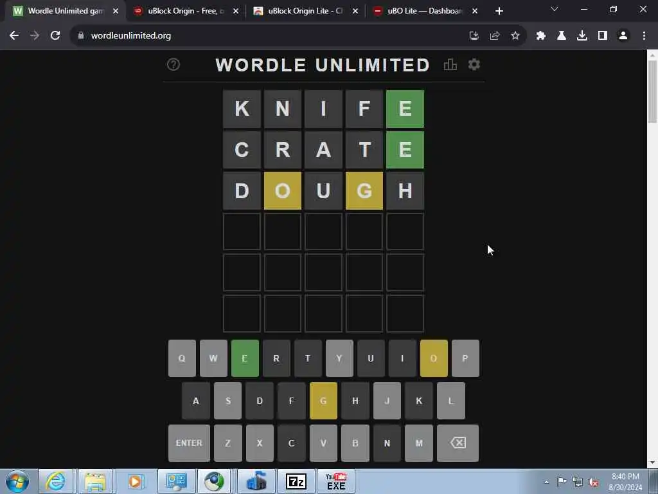Open the Chrome profile avatar

pos(623,36)
